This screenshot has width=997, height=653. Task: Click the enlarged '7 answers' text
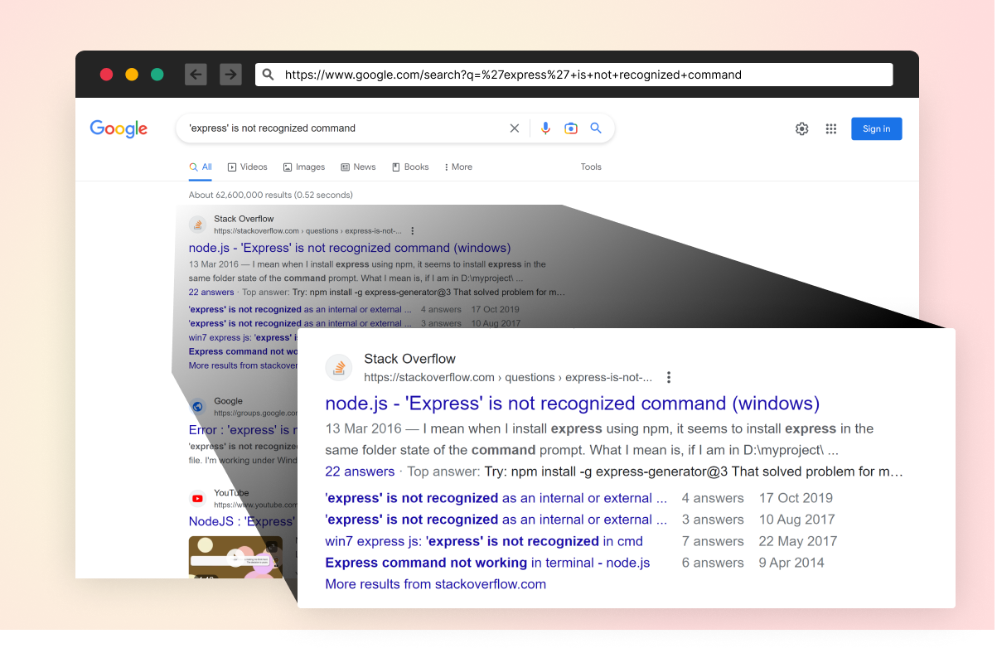713,541
